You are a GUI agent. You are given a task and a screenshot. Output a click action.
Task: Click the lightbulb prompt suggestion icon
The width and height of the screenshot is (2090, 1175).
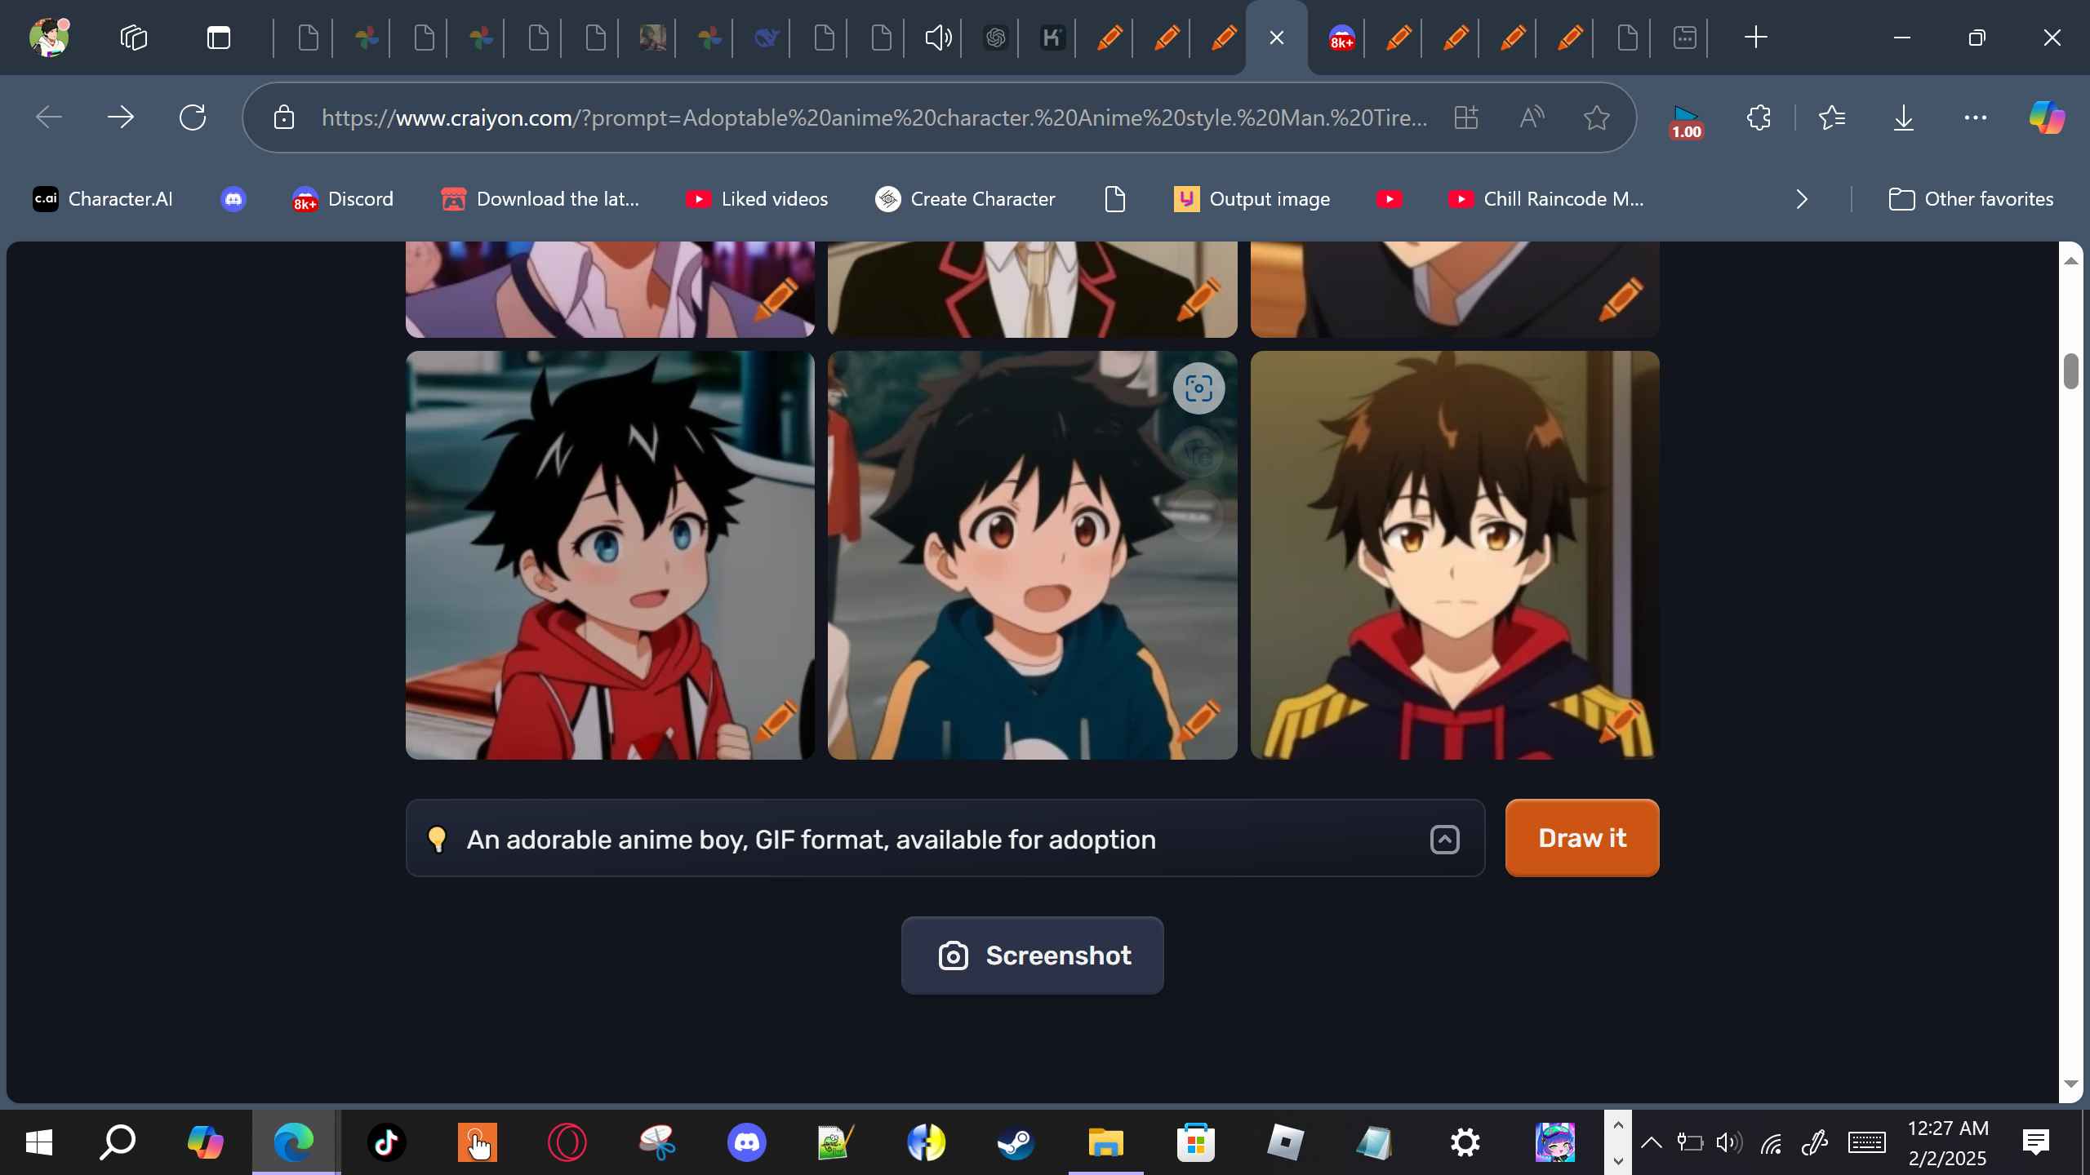437,839
